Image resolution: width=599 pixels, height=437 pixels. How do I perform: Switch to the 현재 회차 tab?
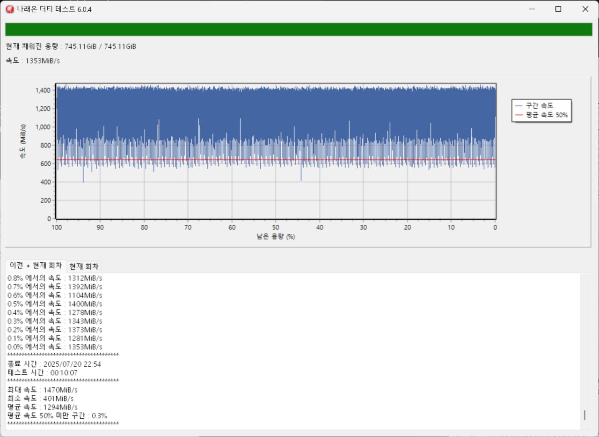click(x=84, y=267)
